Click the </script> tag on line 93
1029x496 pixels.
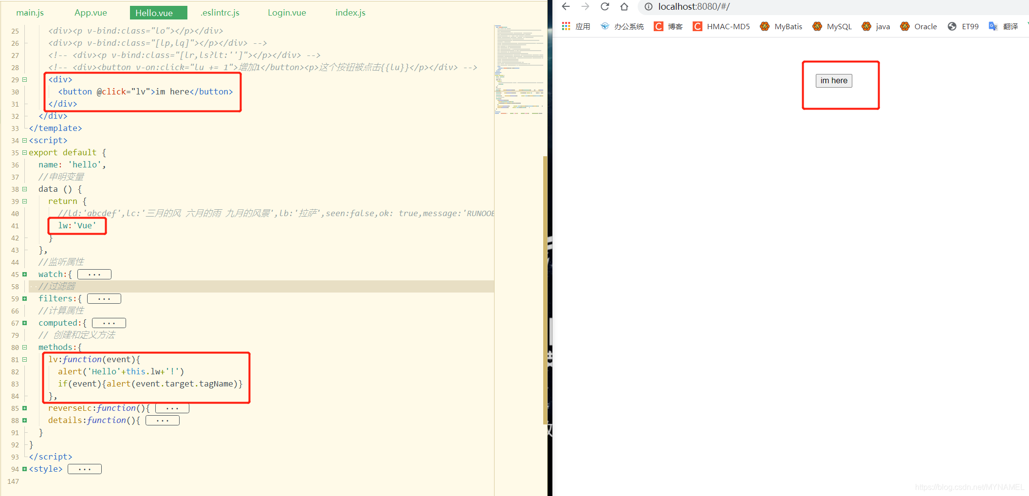tap(51, 457)
